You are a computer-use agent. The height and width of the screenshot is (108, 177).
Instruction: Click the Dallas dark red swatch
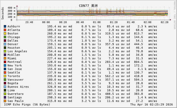pyautogui.click(x=5, y=41)
